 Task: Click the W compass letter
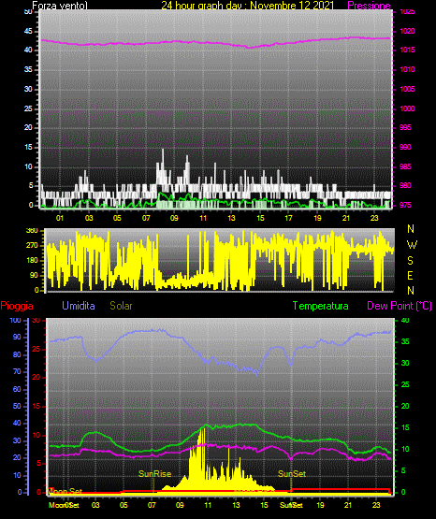pos(412,245)
